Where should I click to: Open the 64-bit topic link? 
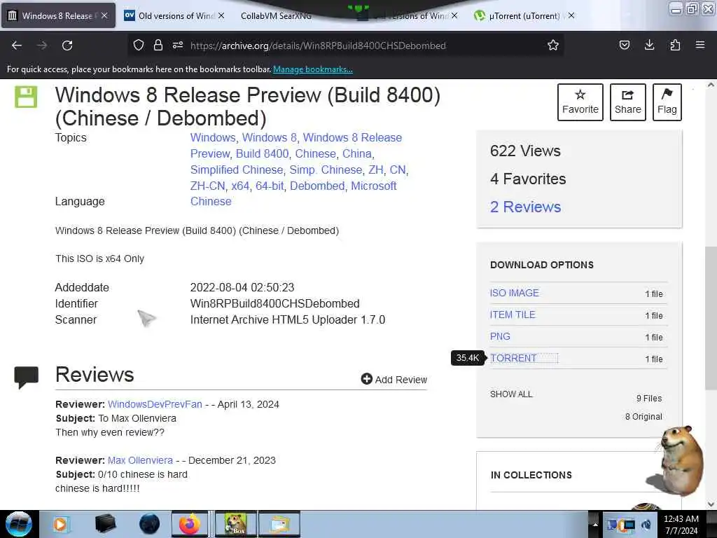point(270,186)
